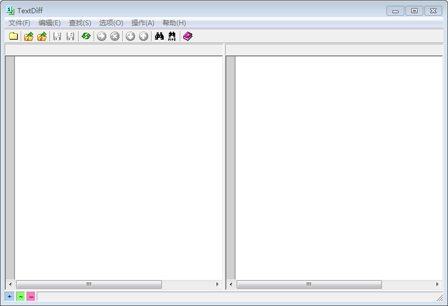This screenshot has width=448, height=306.
Task: Save file 1 with the floppy icon
Action: (x=57, y=36)
